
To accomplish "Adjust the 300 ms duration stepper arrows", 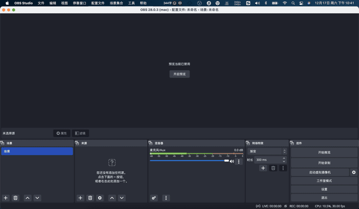I will [x=284, y=160].
